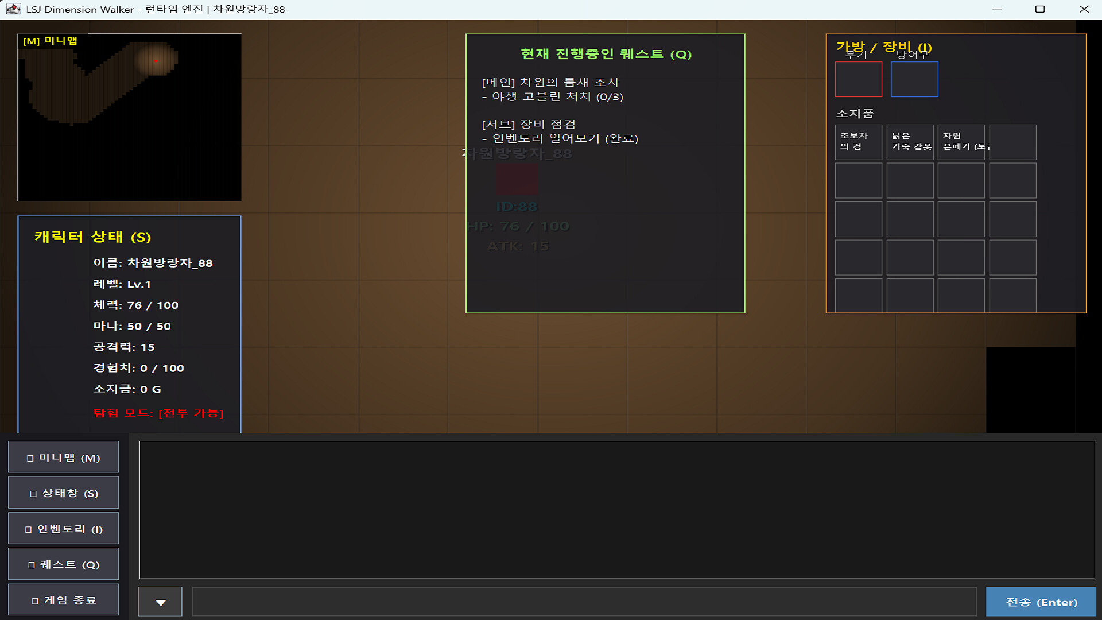Click the application icon in the title bar
Screen dimensions: 1102x620
[13, 9]
